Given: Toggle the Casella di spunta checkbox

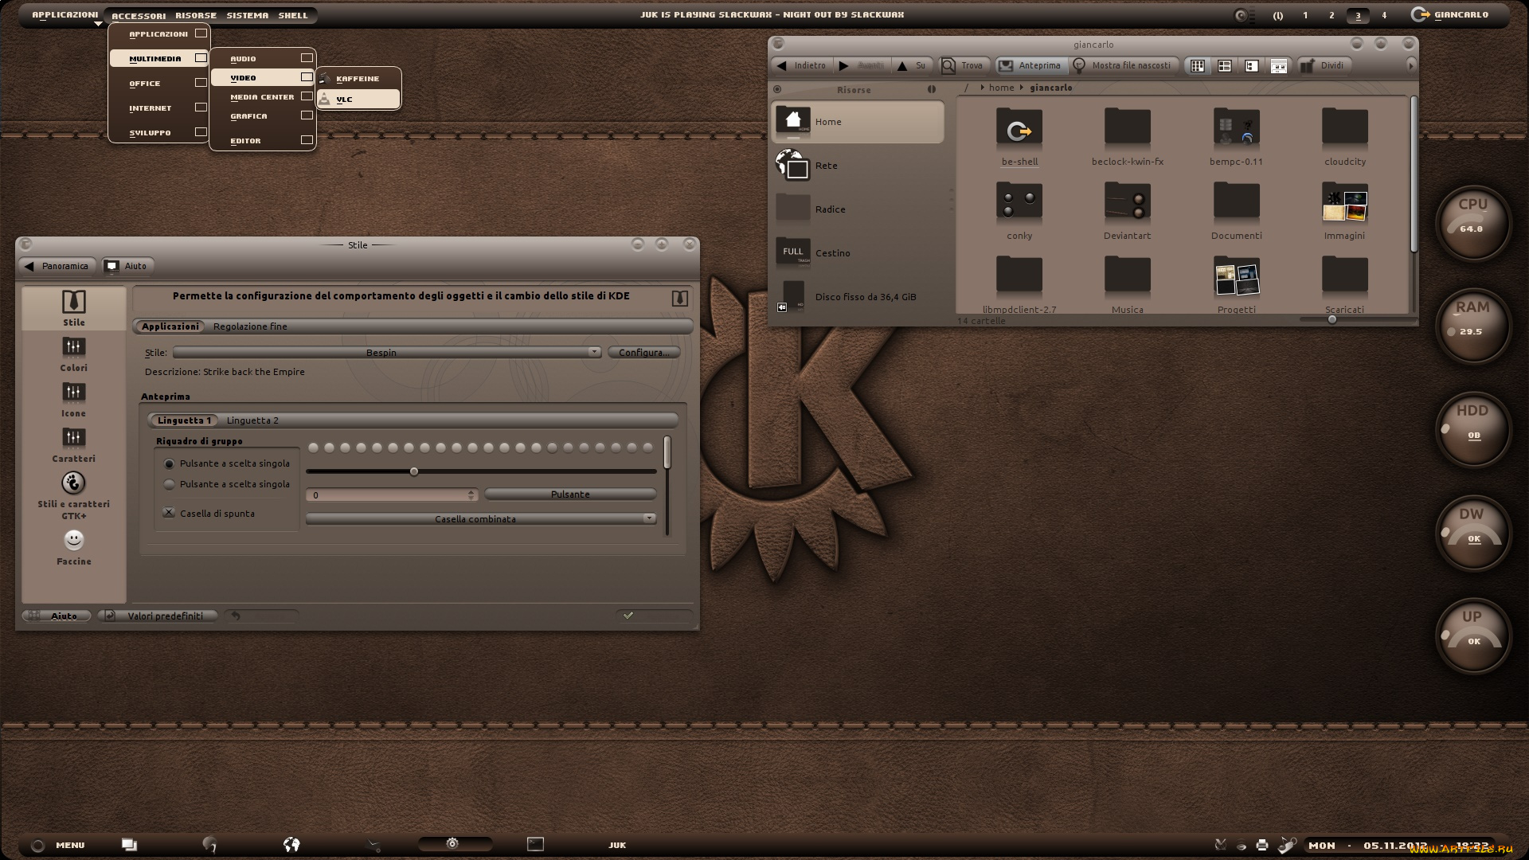Looking at the screenshot, I should (170, 514).
